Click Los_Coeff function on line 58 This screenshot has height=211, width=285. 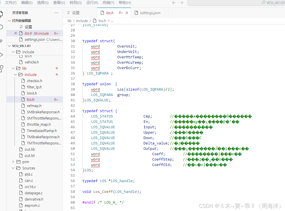pos(103,192)
